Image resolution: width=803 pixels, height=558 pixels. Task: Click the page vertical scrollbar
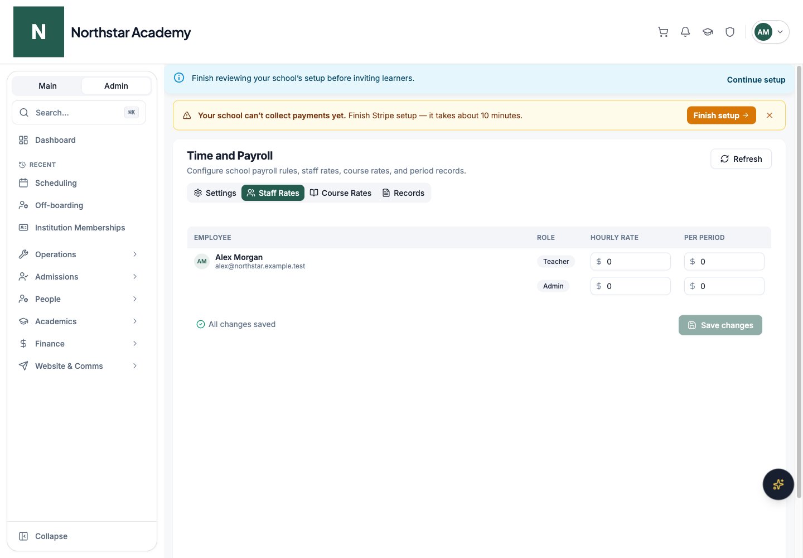(x=799, y=282)
